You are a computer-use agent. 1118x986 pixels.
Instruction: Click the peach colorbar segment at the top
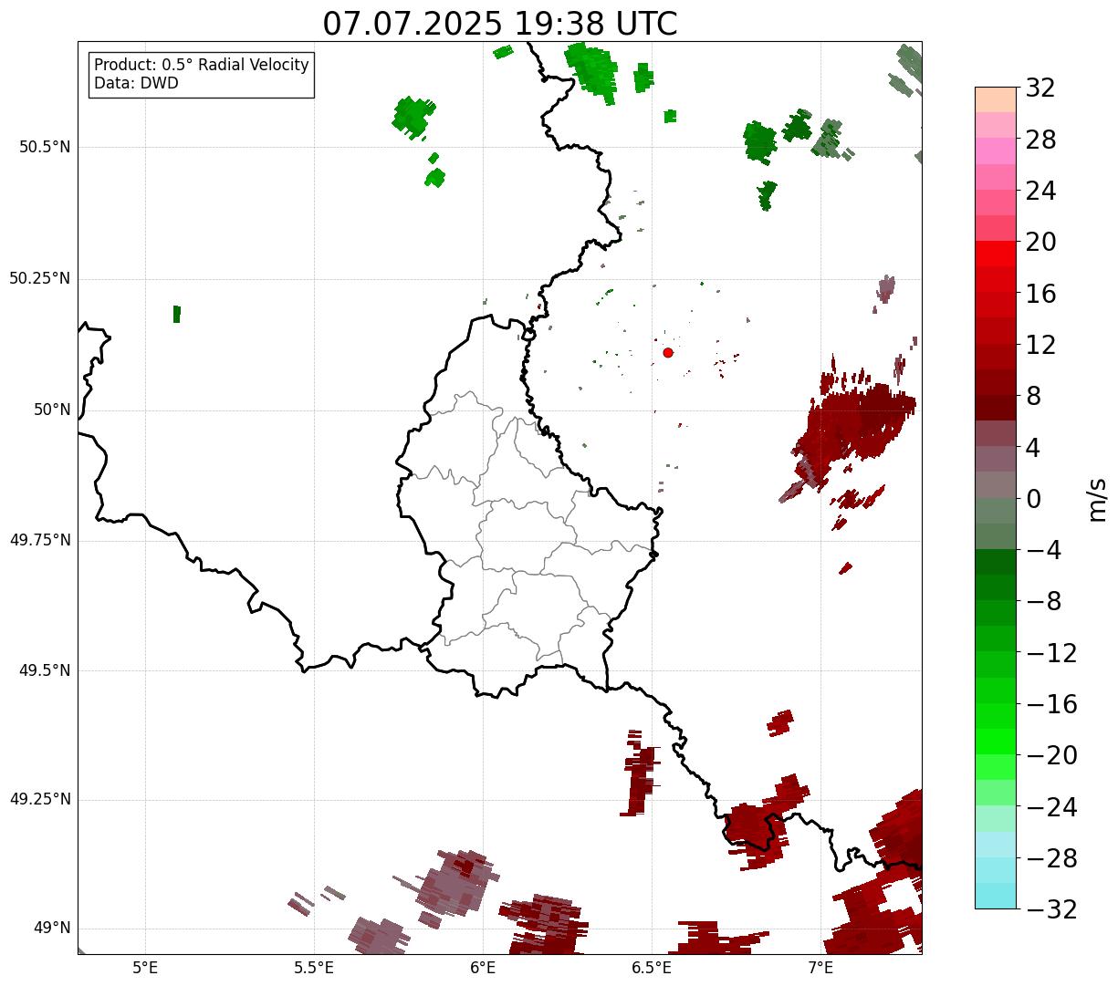pos(996,99)
